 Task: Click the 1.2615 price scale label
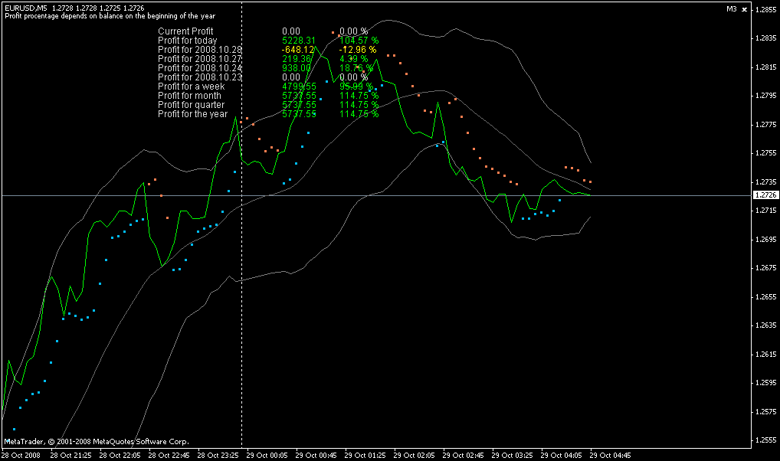(x=766, y=354)
